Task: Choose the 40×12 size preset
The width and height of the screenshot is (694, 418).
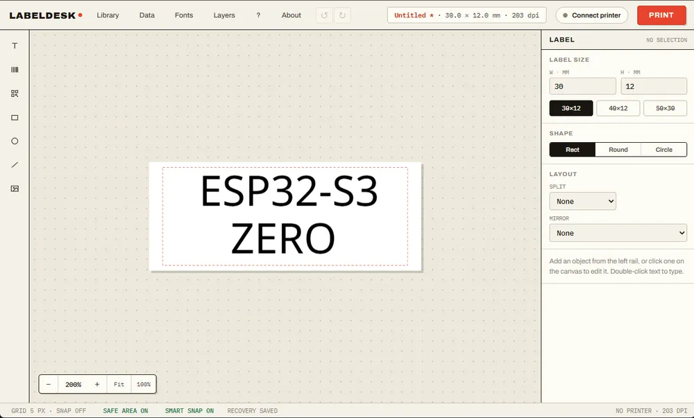Action: [x=618, y=108]
